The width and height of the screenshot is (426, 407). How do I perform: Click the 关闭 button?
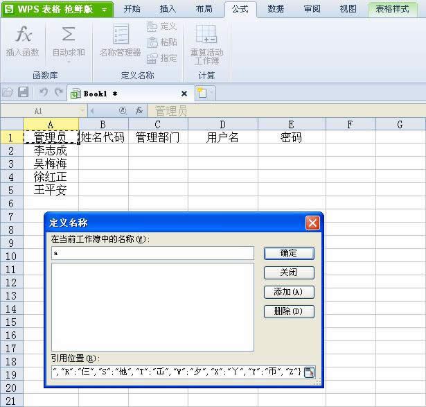point(289,272)
